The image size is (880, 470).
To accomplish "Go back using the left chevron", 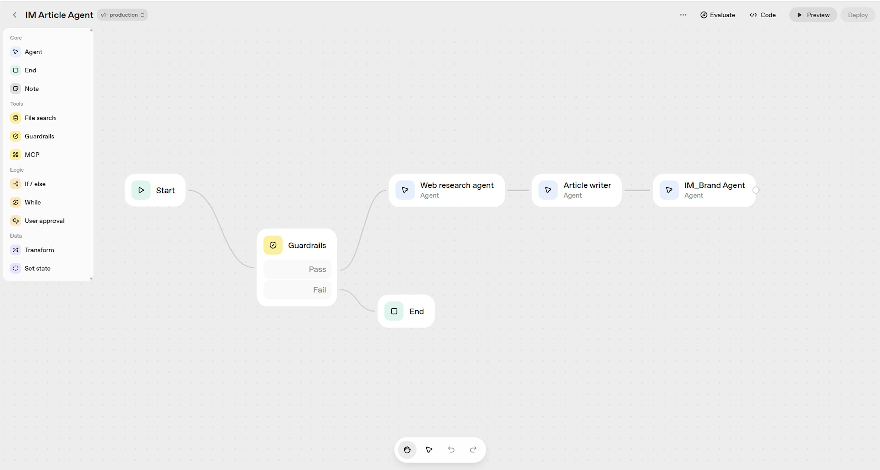I will click(14, 15).
